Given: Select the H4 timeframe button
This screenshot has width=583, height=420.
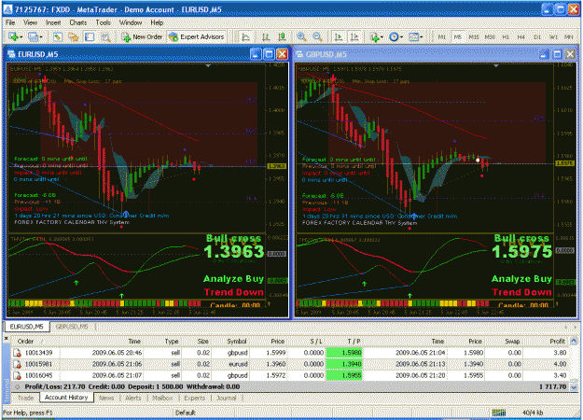Looking at the screenshot, I should [521, 37].
